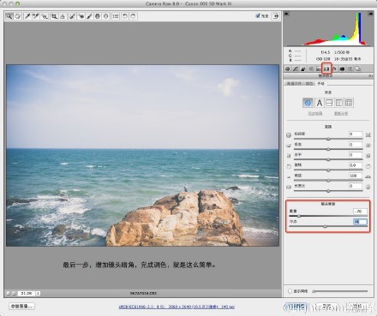Viewport: 377px width, 316px height.
Task: Switch to the Profile (配置文件) sub-tab
Action: tap(294, 83)
